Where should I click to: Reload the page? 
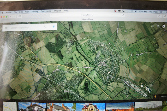coord(123,15)
